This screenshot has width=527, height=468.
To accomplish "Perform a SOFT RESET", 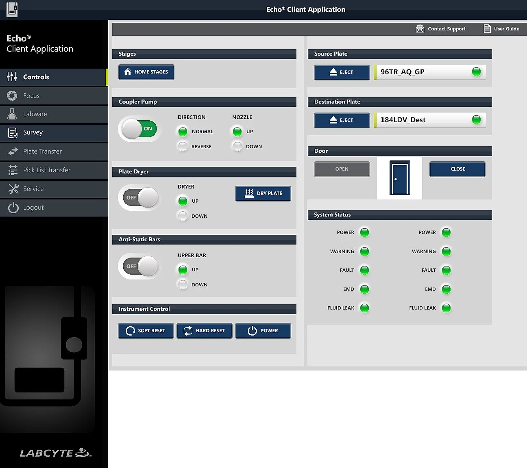I will 146,331.
